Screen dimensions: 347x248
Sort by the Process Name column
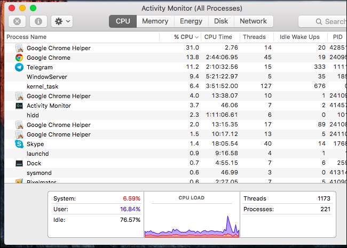pyautogui.click(x=80, y=37)
